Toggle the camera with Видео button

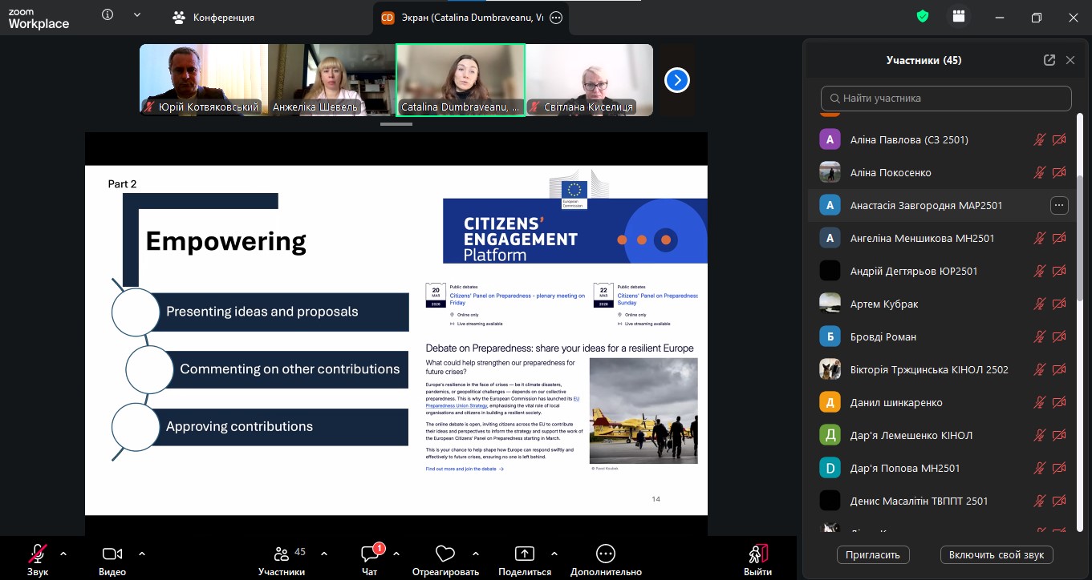112,554
